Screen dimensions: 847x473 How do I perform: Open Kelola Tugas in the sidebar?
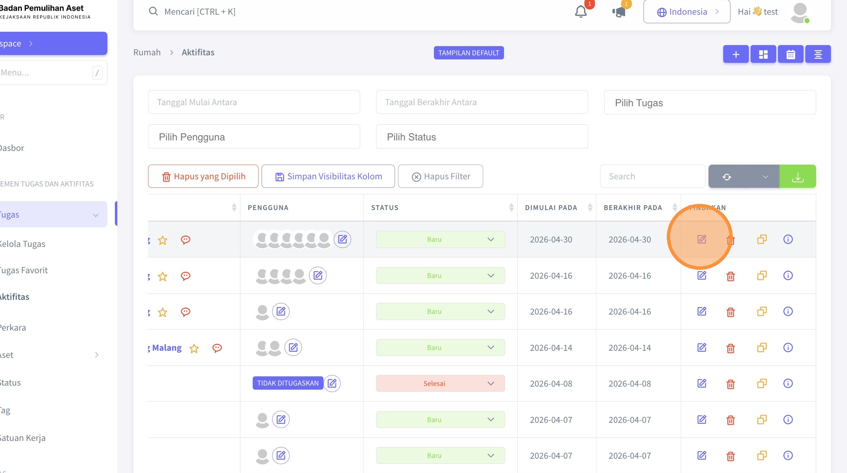tap(23, 244)
